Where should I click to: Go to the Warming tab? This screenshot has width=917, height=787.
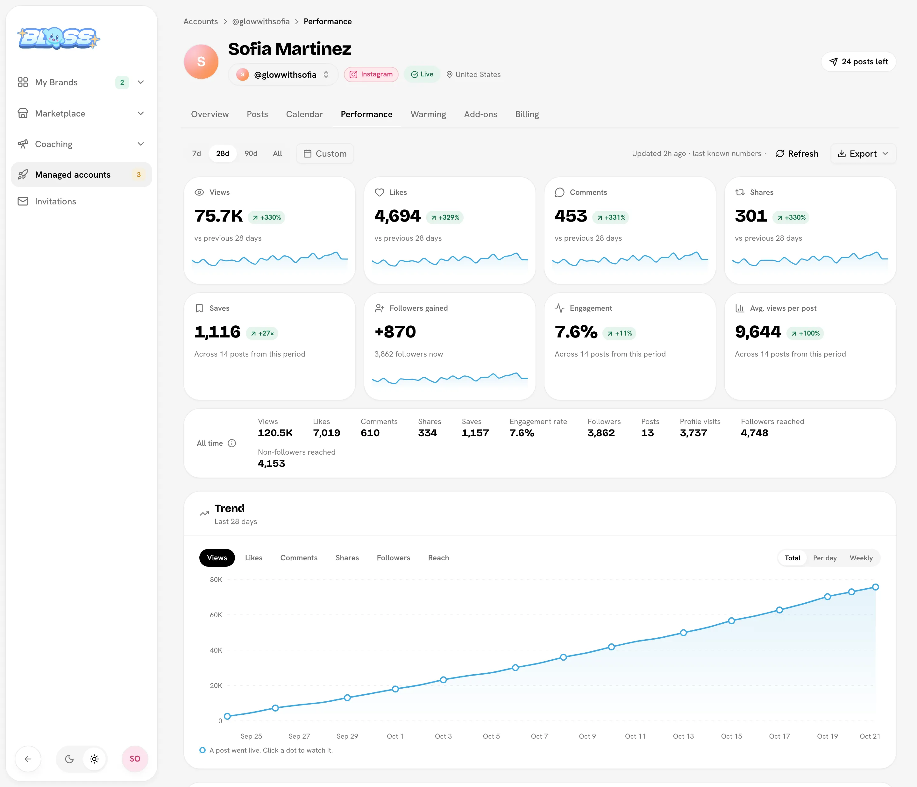(x=428, y=114)
